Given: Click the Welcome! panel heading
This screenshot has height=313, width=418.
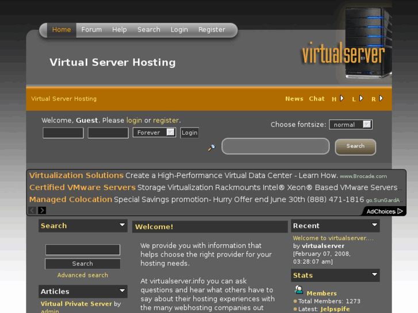Looking at the screenshot, I should 154,227.
